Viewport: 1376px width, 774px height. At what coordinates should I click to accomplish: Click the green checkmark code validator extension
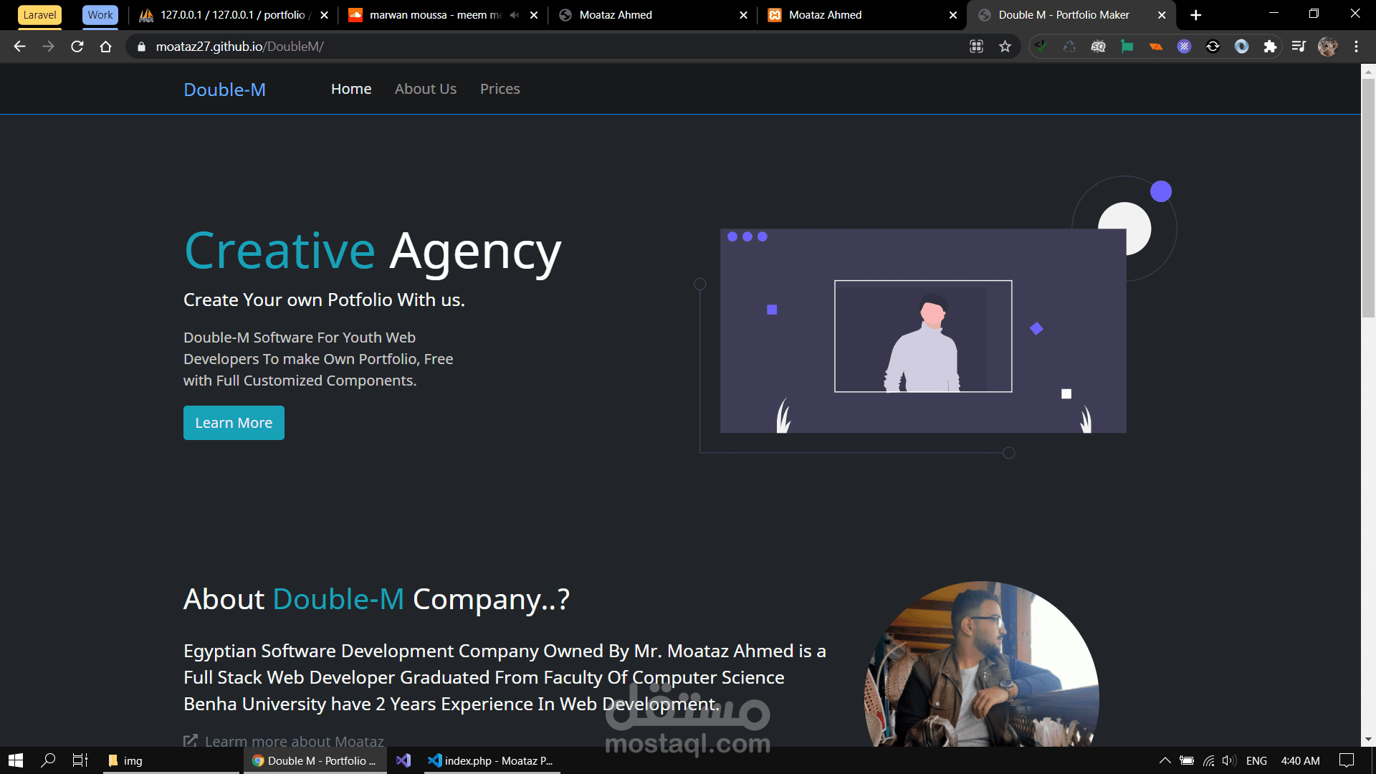point(1041,47)
